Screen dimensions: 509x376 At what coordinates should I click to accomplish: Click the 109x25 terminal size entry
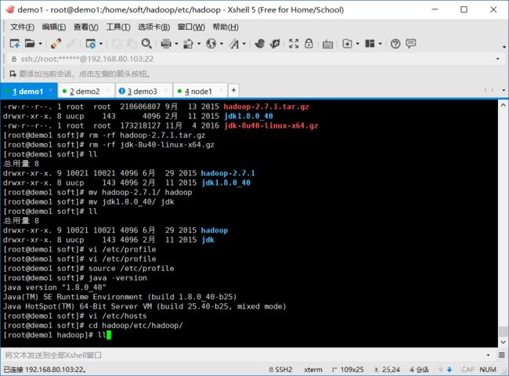[348, 370]
